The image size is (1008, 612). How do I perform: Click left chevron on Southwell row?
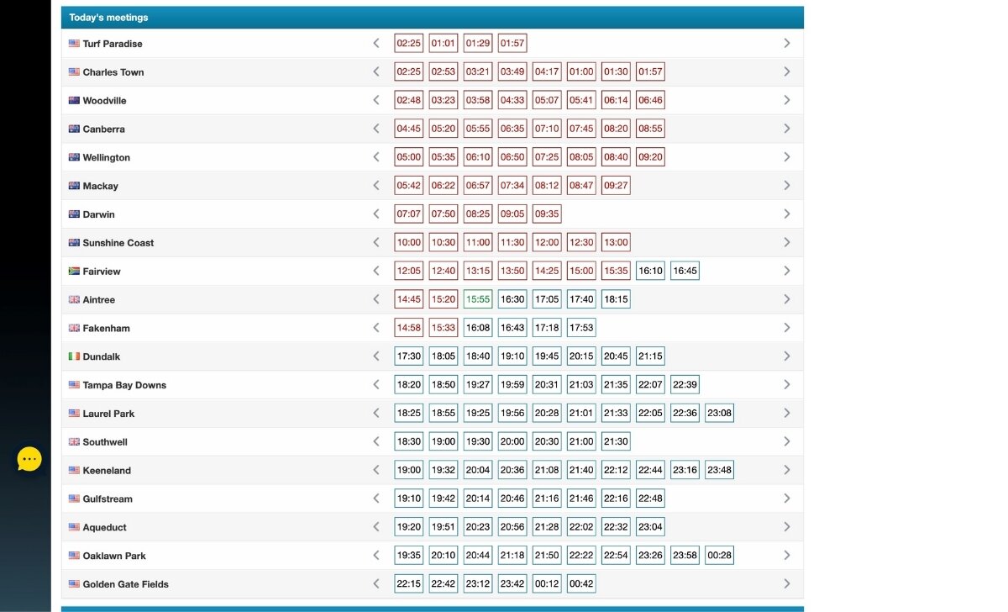(376, 441)
